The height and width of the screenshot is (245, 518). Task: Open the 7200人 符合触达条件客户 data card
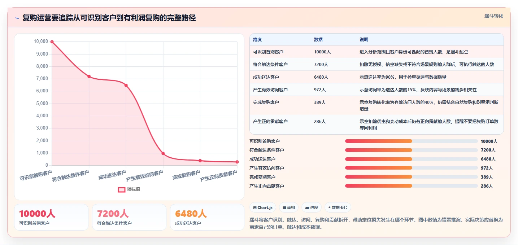pos(129,217)
